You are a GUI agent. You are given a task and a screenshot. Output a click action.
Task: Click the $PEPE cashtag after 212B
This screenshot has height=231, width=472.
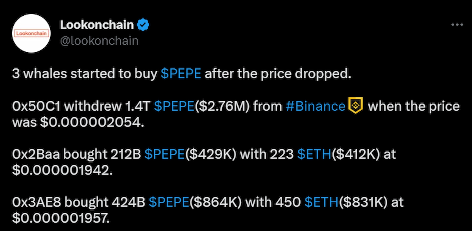pyautogui.click(x=164, y=154)
